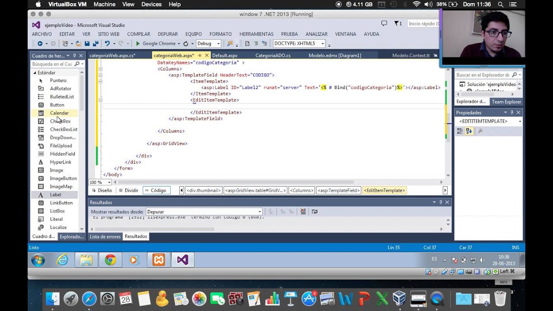Click the Alphabetical sort icon in Propiedades
The image size is (553, 311).
point(469,131)
